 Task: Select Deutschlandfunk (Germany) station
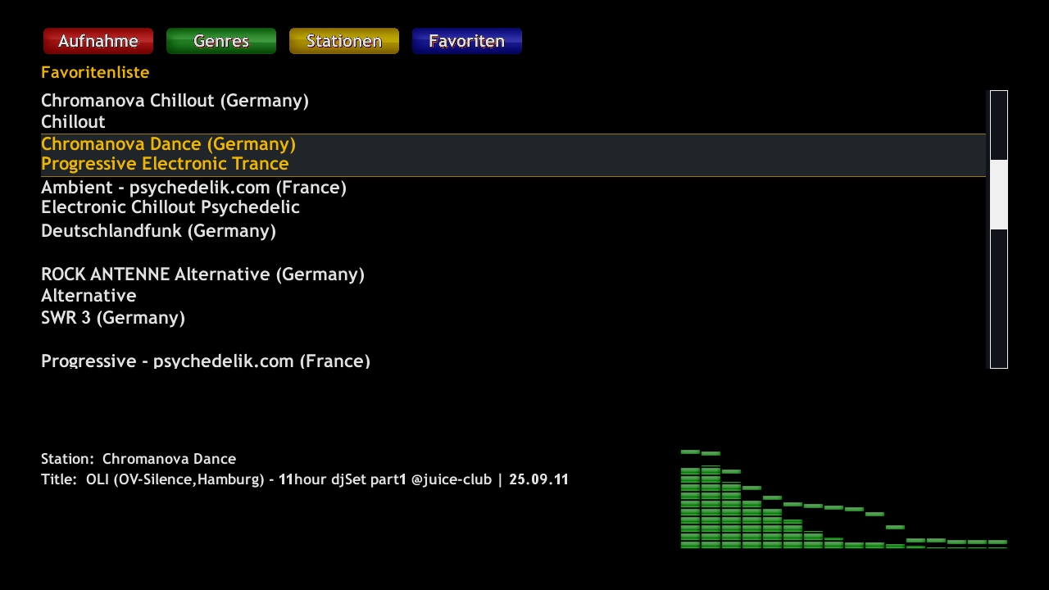[158, 231]
